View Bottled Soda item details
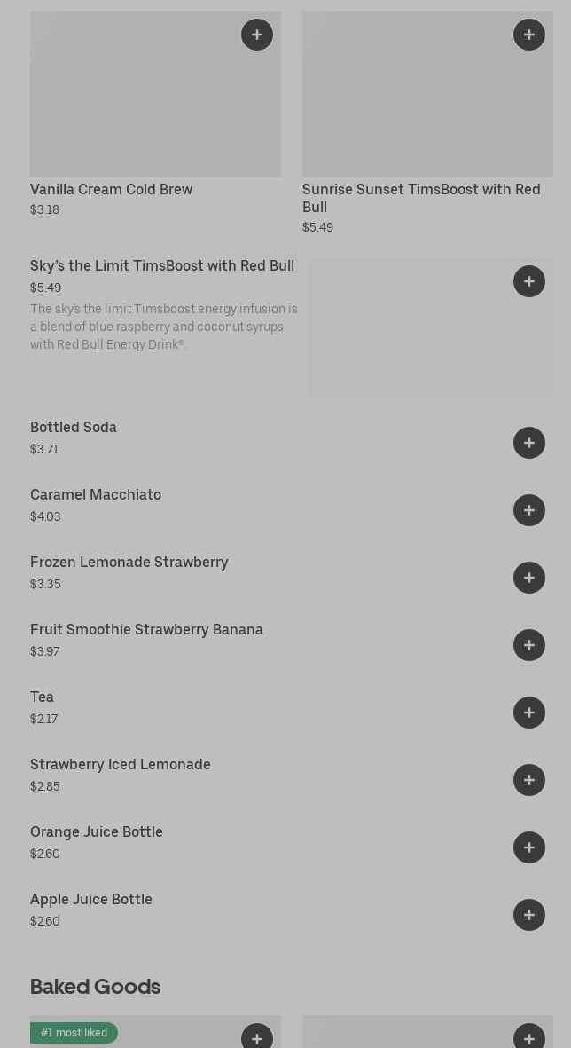571x1048 pixels. tap(74, 428)
